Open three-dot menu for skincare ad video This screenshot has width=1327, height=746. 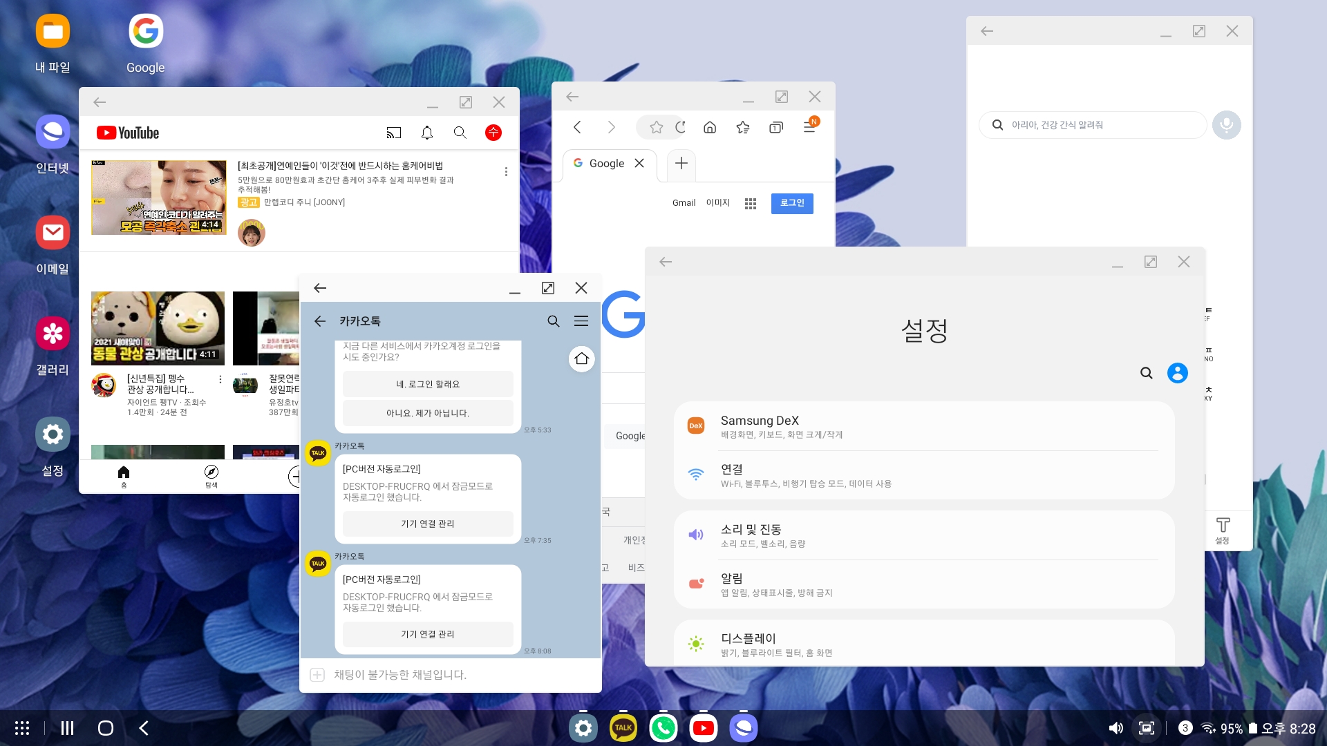pyautogui.click(x=506, y=172)
